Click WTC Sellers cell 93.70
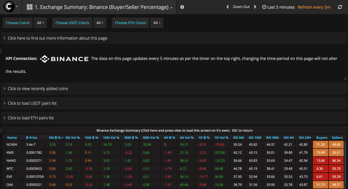The image size is (348, 189). click(x=336, y=168)
